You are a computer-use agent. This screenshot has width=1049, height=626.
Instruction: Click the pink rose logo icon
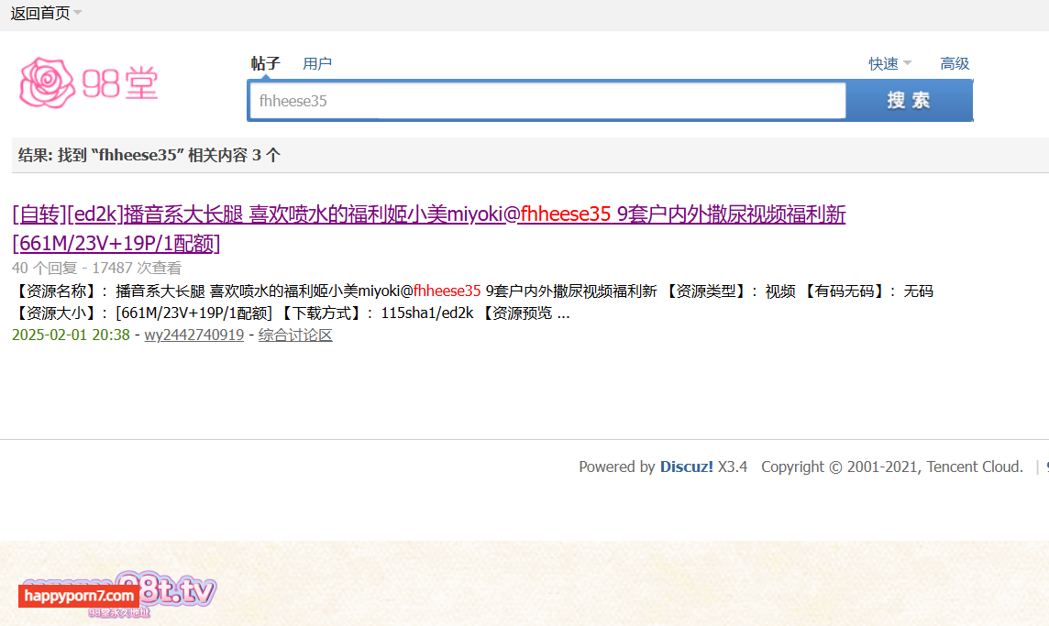coord(47,82)
